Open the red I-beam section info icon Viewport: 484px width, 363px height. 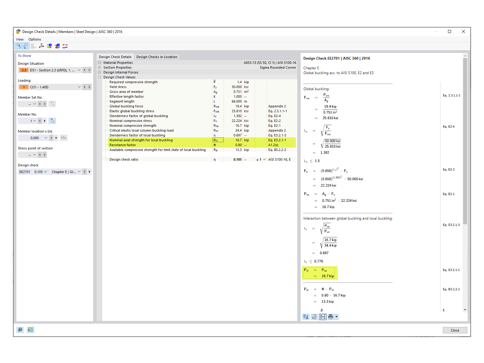pos(57,46)
